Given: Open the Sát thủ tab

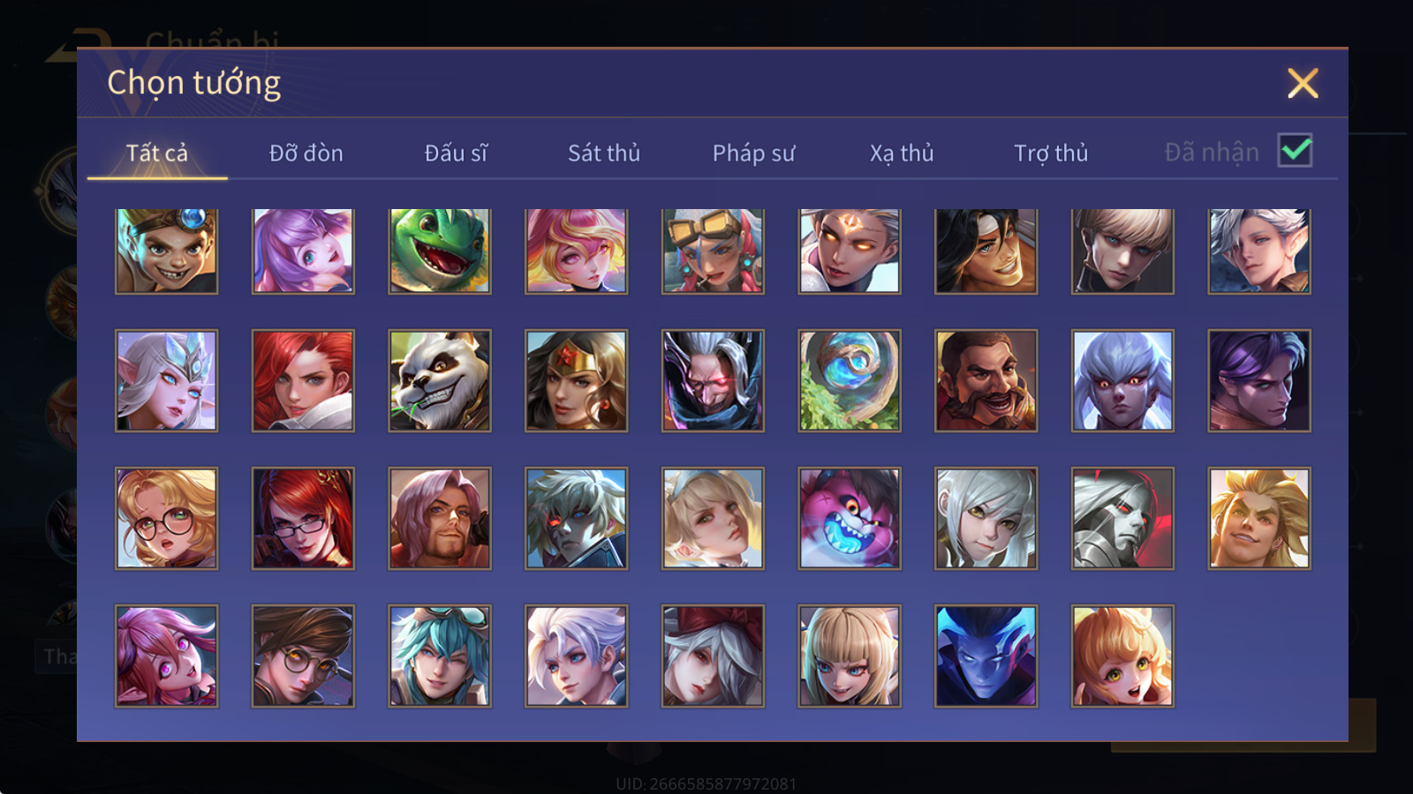Looking at the screenshot, I should click(x=604, y=153).
